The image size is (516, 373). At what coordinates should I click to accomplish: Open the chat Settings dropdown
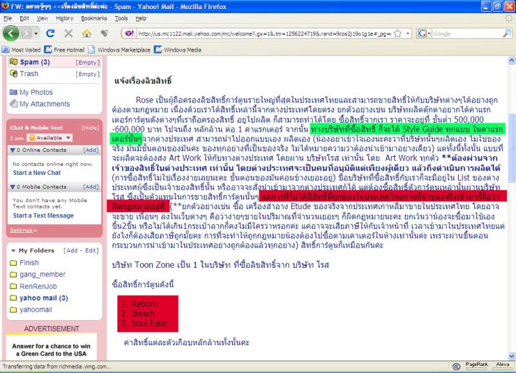[x=23, y=230]
